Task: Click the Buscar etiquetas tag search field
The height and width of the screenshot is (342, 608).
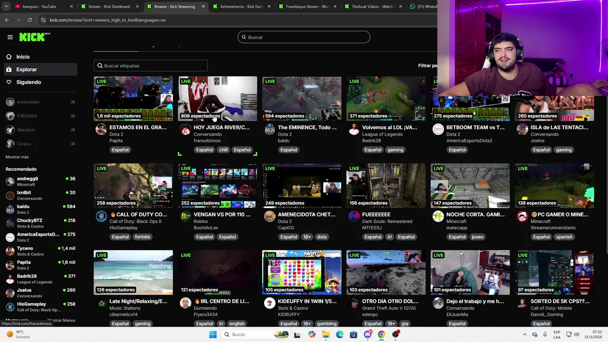Action: [x=151, y=66]
